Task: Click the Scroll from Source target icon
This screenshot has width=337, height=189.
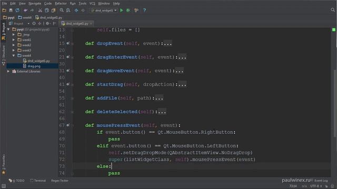Action: tap(34, 24)
